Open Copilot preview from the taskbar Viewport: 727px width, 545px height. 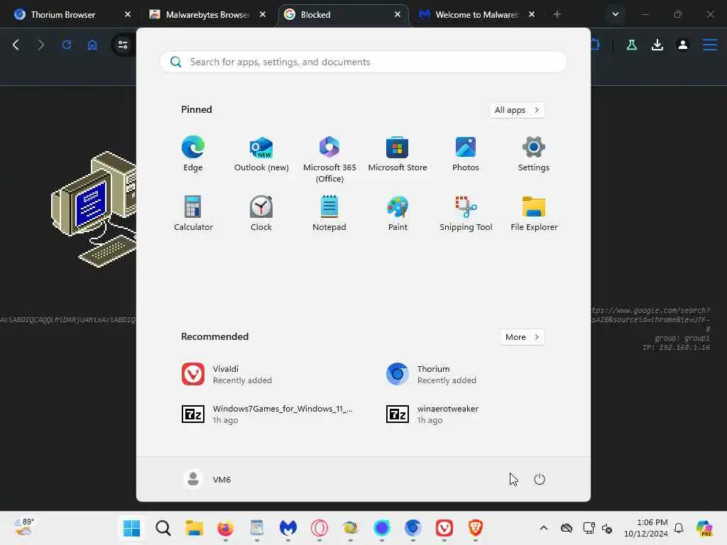point(704,528)
